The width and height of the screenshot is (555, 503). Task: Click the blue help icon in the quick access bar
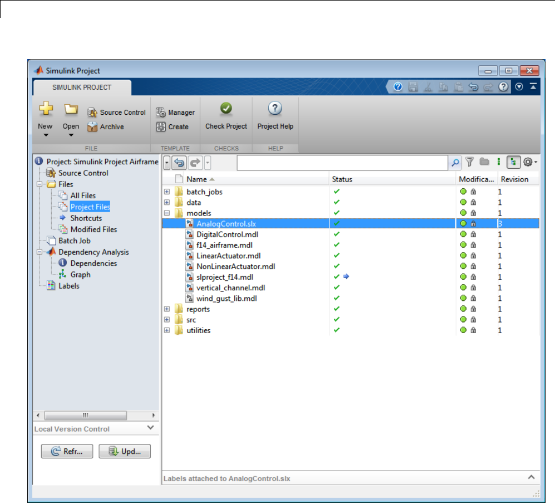click(x=398, y=87)
